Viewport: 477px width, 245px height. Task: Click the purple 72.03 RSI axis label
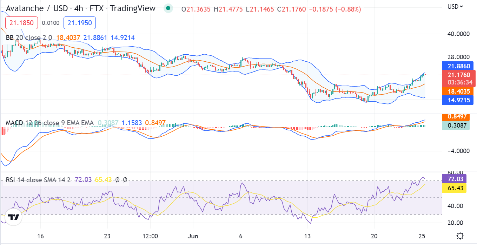pos(454,179)
